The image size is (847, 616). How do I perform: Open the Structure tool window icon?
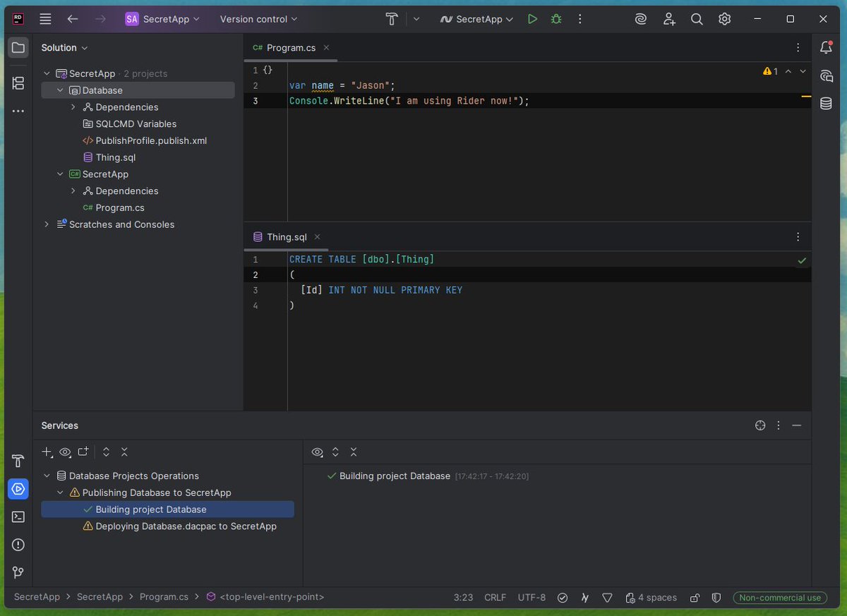tap(18, 83)
